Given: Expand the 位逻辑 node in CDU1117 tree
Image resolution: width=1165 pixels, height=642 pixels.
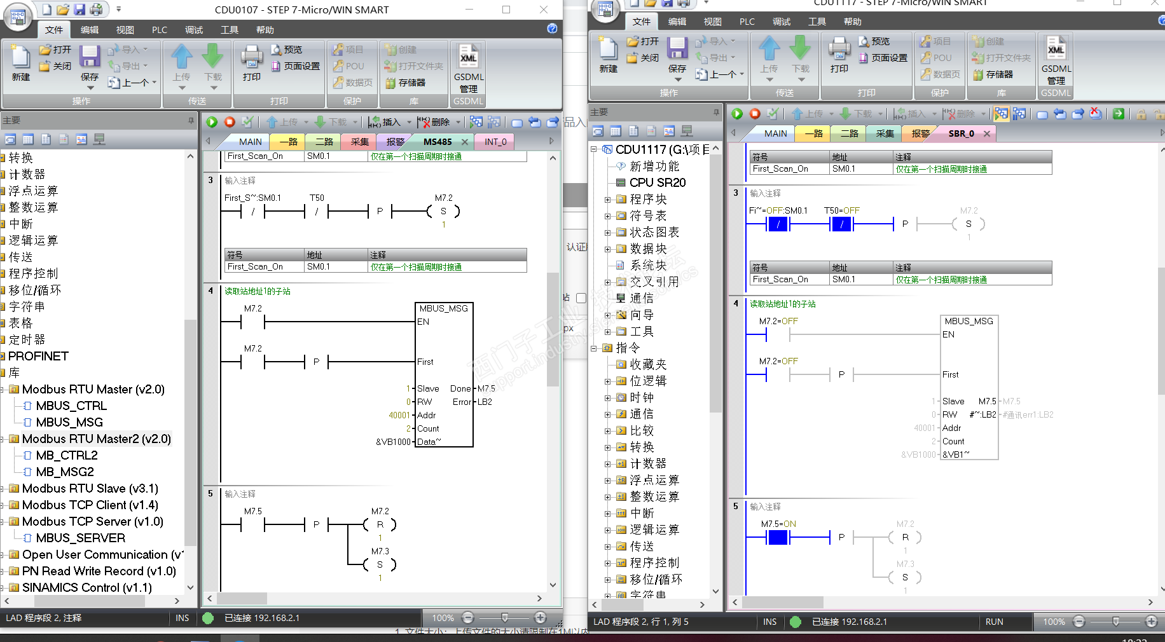Looking at the screenshot, I should (607, 381).
